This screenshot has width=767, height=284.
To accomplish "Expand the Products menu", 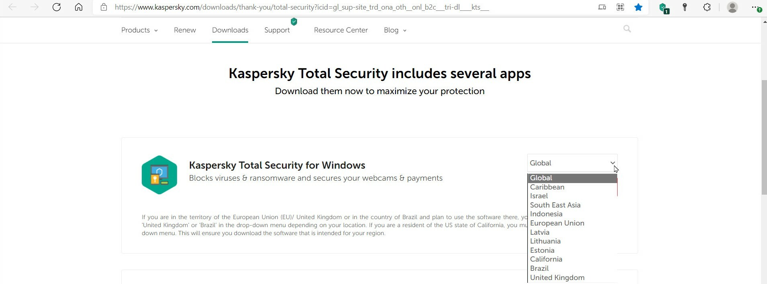I will click(x=139, y=30).
